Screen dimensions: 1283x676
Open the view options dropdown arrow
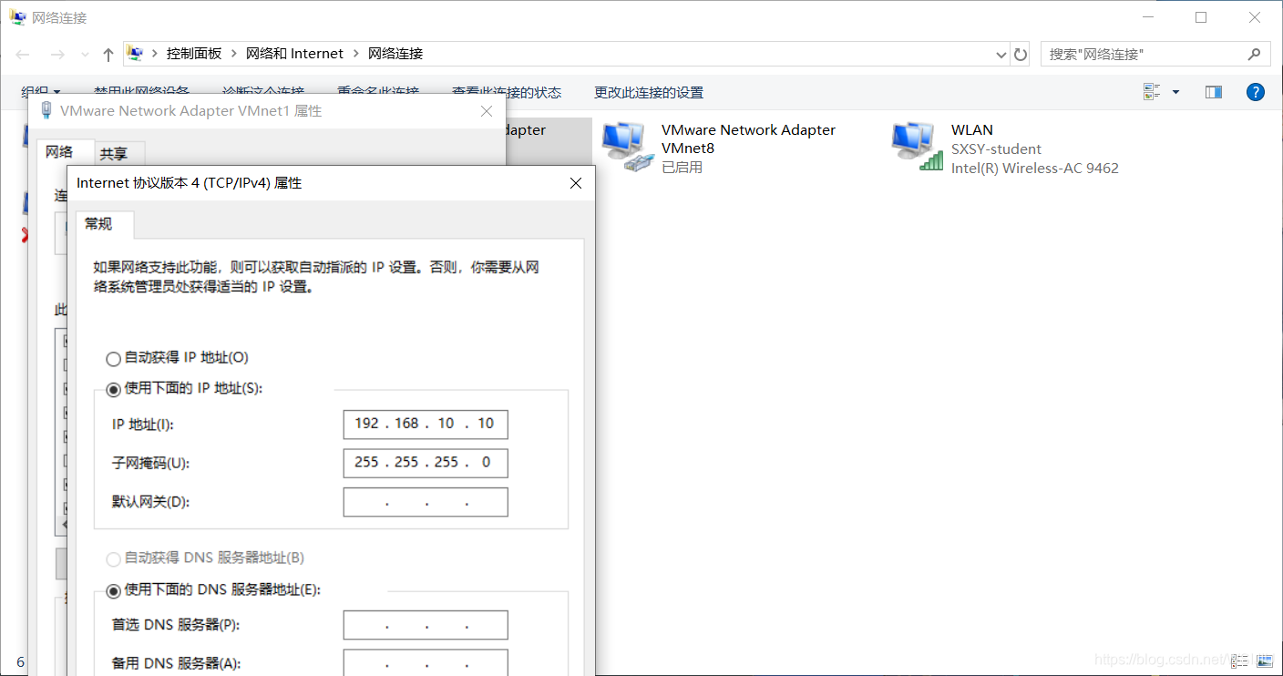(x=1175, y=92)
